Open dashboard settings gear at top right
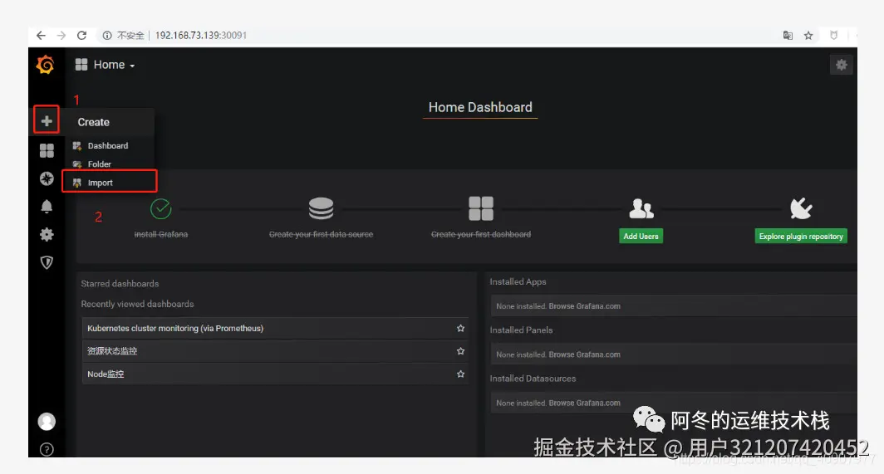This screenshot has height=474, width=884. tap(841, 65)
